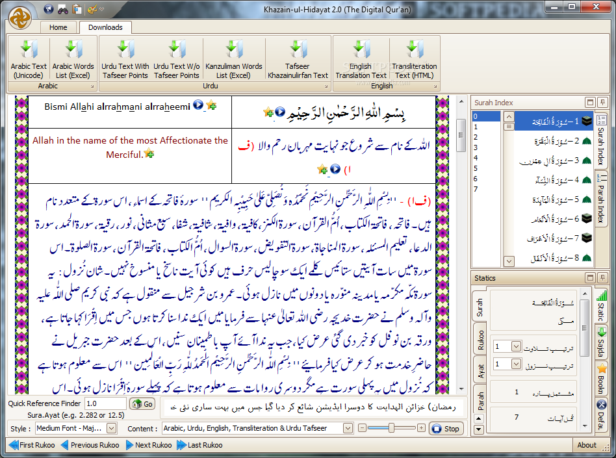The image size is (616, 458).
Task: Open the Default settings side tab
Action: tap(602, 414)
